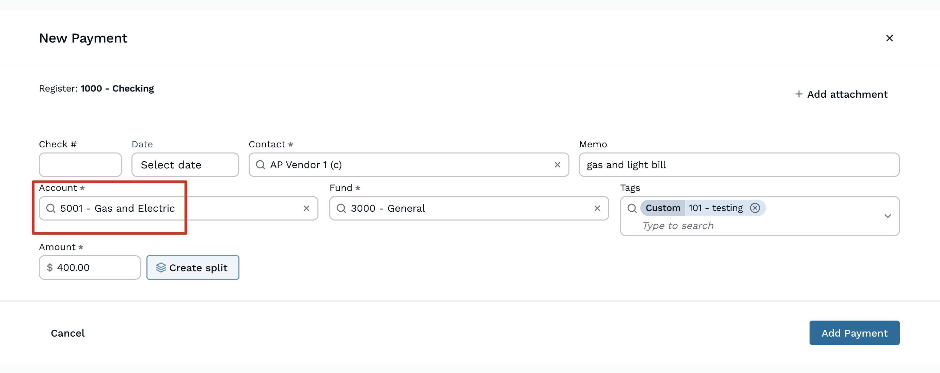Cancel the new payment

pos(67,333)
